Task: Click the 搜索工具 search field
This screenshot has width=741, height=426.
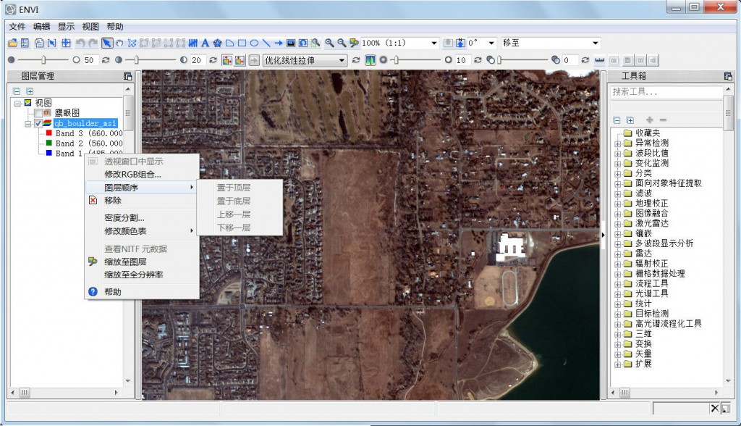Action: tap(666, 92)
